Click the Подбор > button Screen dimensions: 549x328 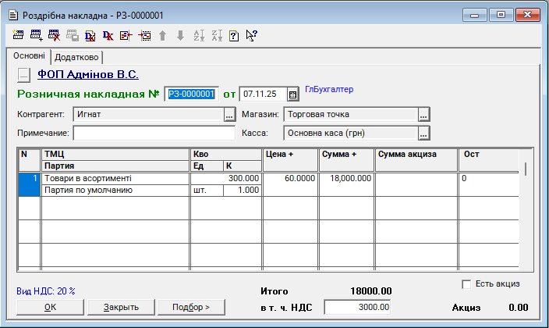[x=191, y=307]
